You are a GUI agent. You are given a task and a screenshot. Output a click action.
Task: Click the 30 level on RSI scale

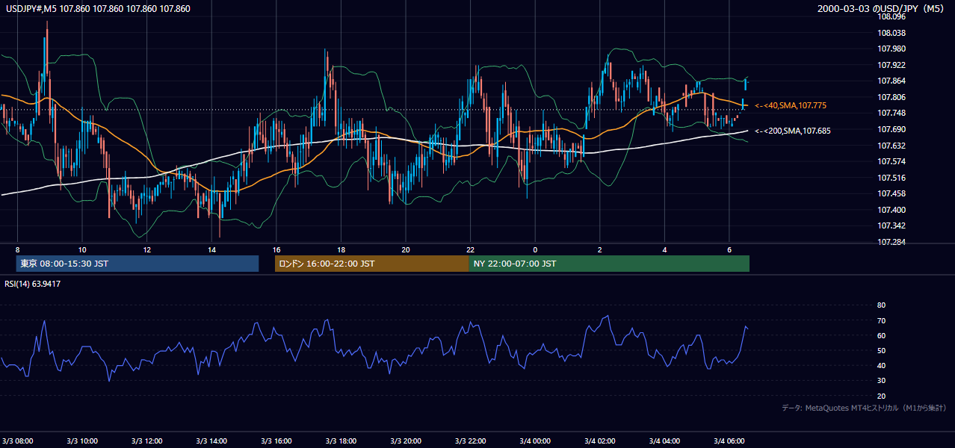pyautogui.click(x=882, y=381)
